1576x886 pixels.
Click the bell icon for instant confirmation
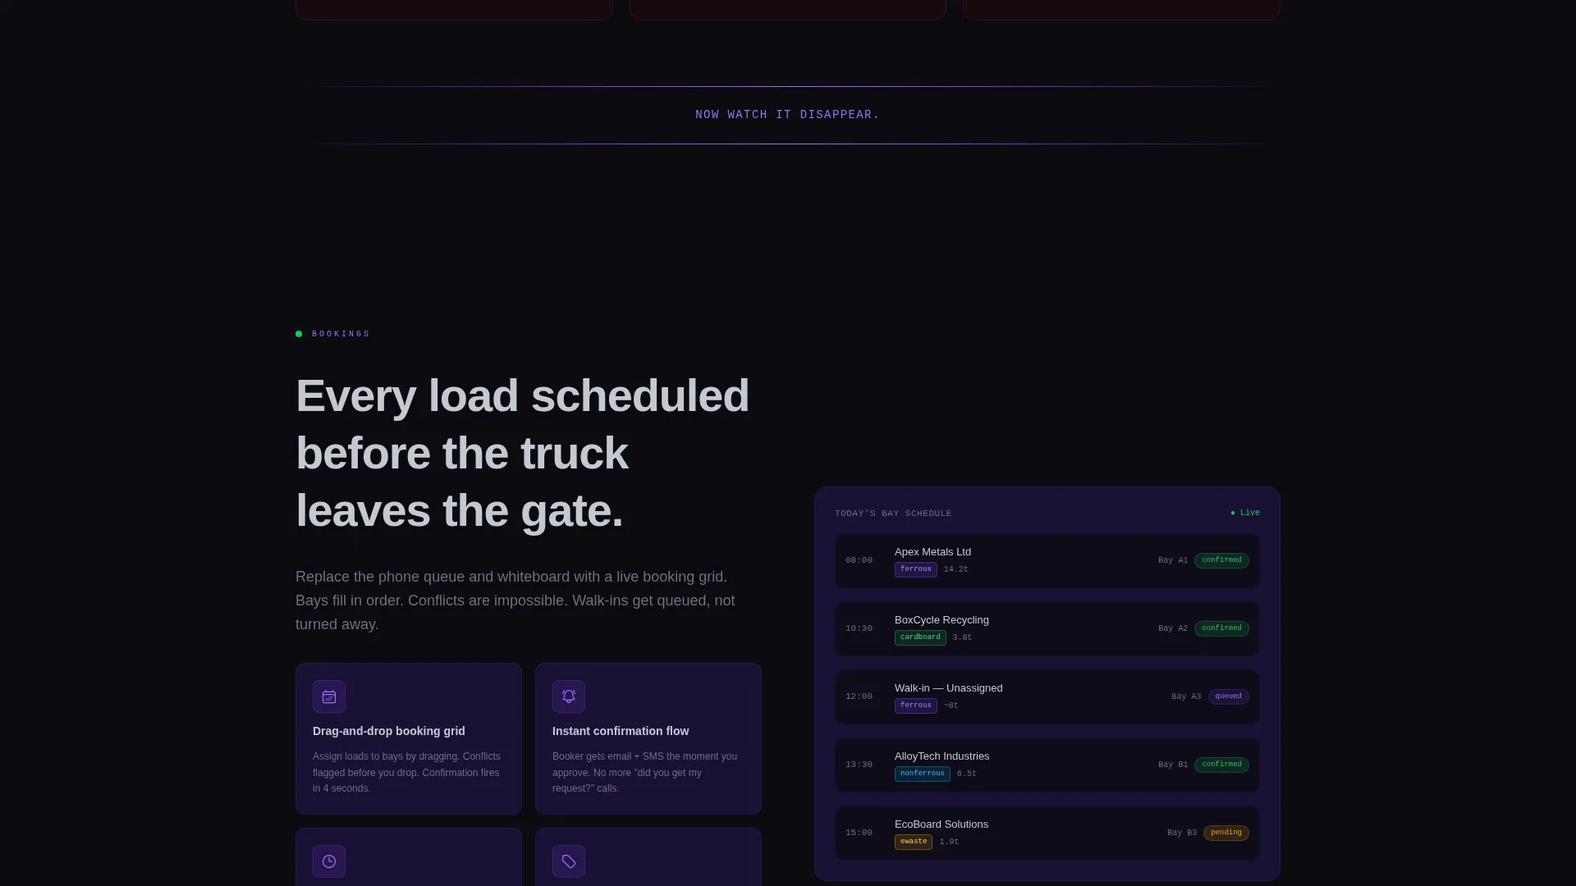point(569,696)
